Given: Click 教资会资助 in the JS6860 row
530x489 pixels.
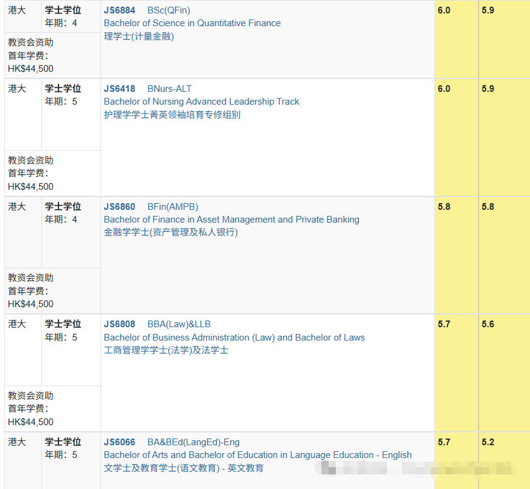Looking at the screenshot, I should pyautogui.click(x=30, y=278).
